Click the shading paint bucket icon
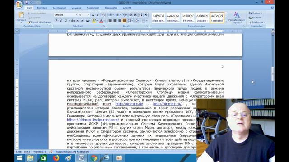 tap(137, 21)
